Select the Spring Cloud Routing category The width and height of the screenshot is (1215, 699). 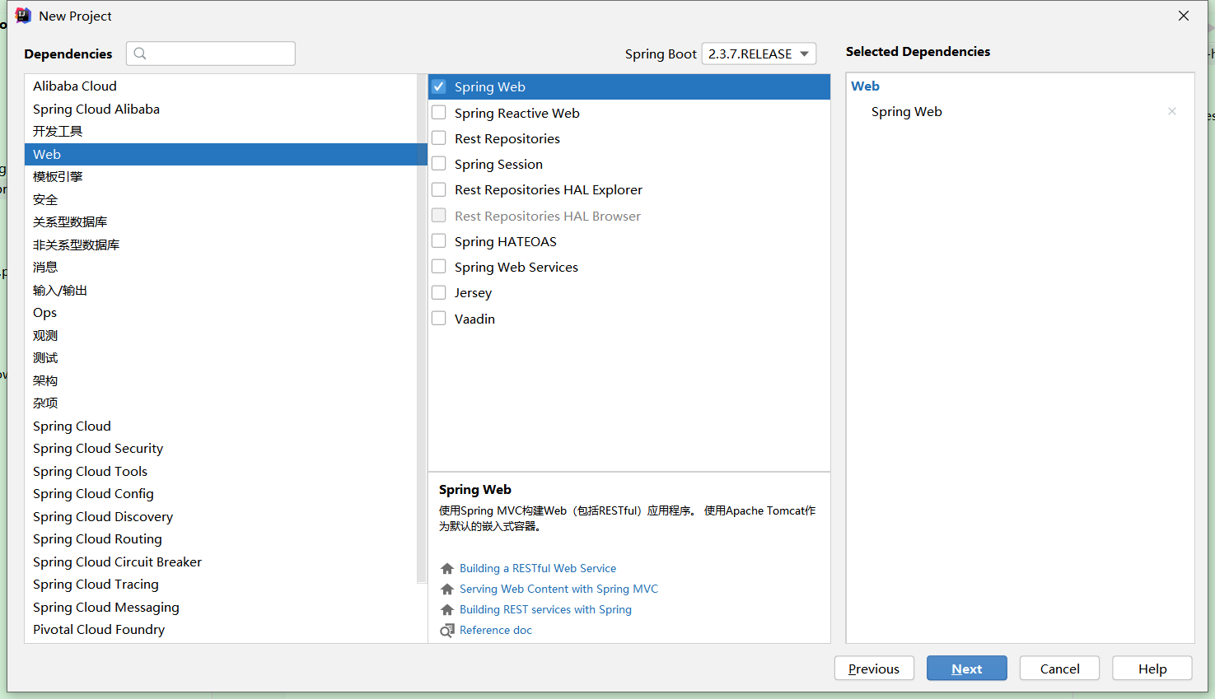(x=221, y=538)
